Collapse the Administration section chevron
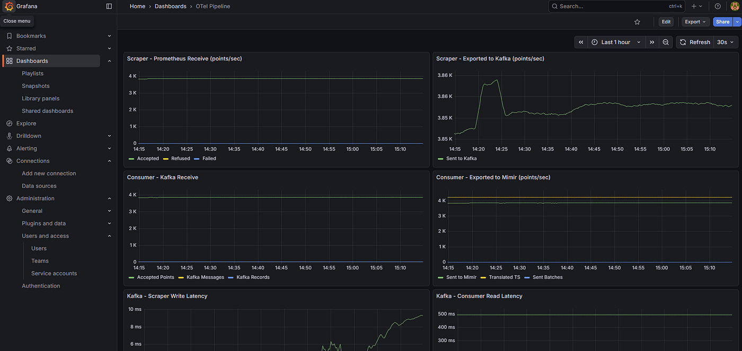 click(x=109, y=199)
